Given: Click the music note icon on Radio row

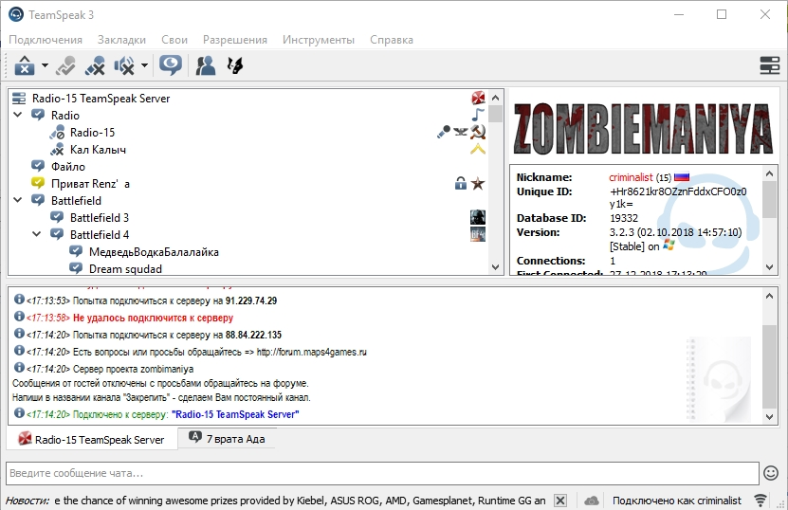Looking at the screenshot, I should point(478,115).
